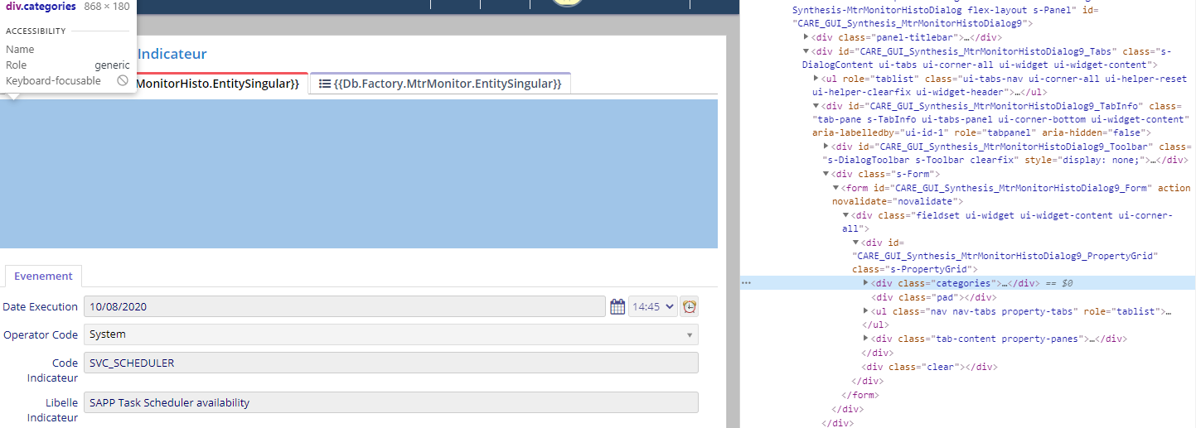
Task: Collapse the MtrMonitorHistoDialog9_PropertyGrid div node
Action: click(856, 243)
